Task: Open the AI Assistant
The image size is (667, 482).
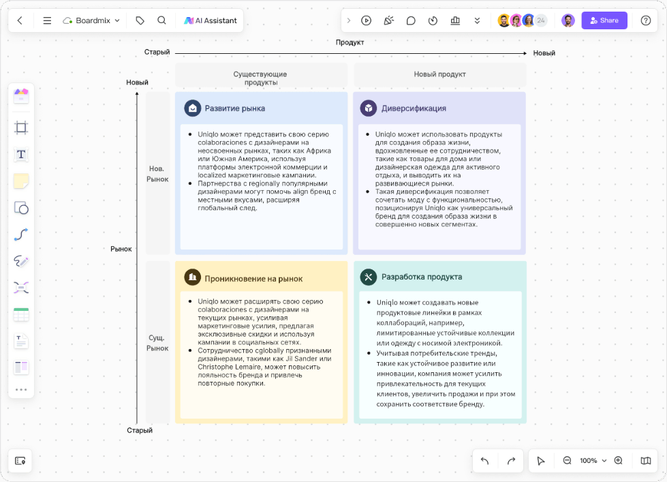Action: (210, 20)
